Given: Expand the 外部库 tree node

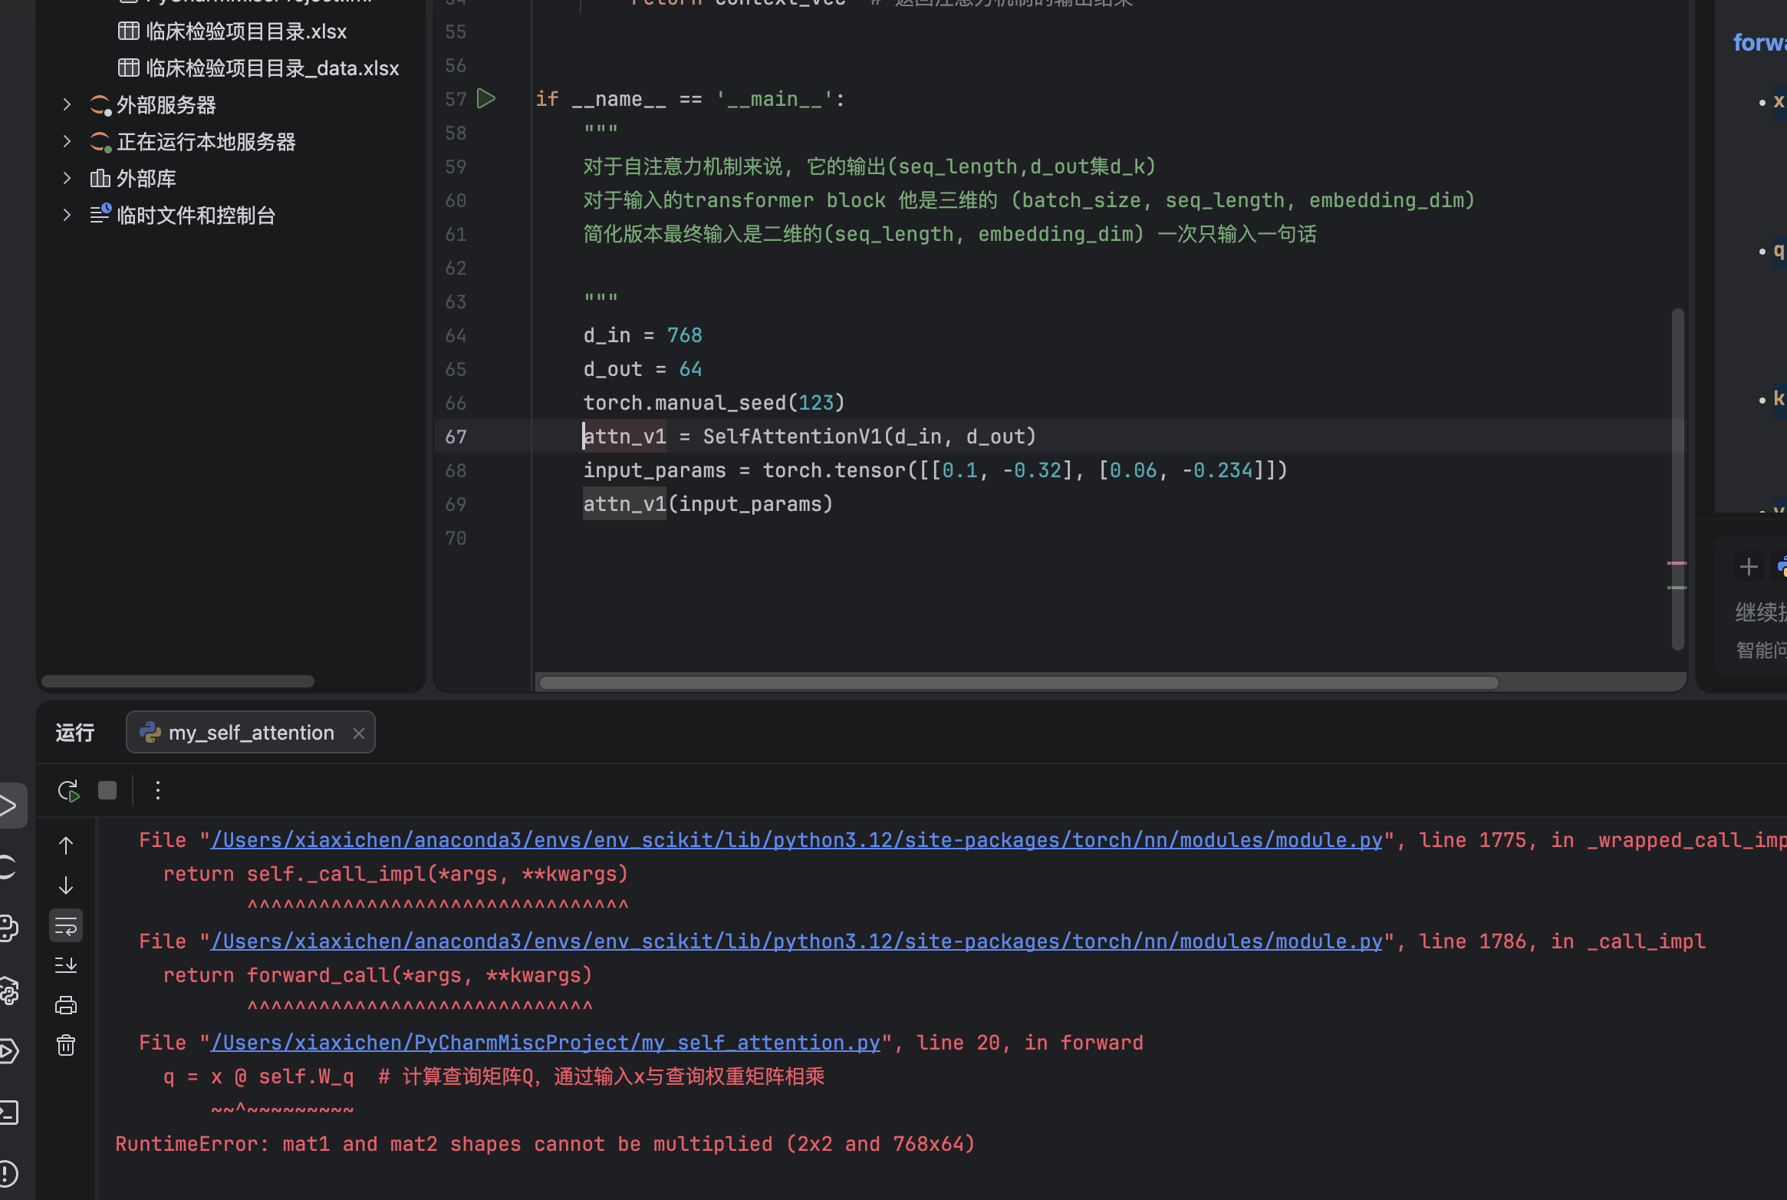Looking at the screenshot, I should tap(67, 178).
